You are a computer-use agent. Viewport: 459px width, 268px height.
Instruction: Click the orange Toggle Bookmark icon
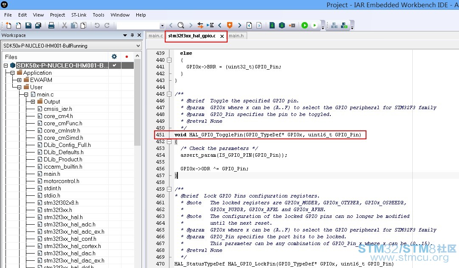coord(229,25)
